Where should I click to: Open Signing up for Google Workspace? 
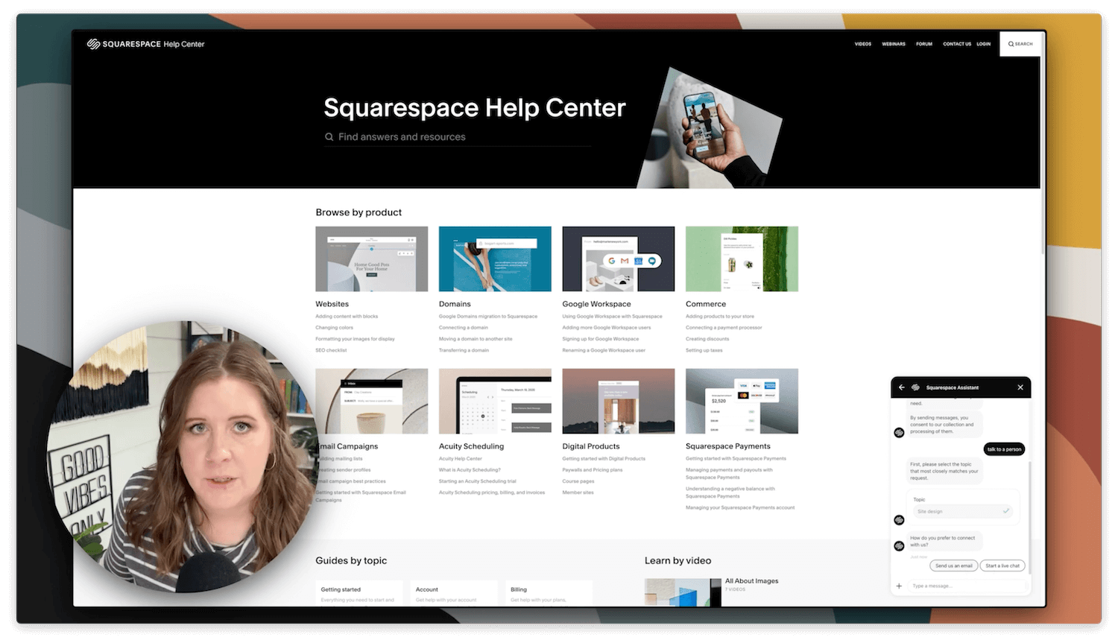pyautogui.click(x=600, y=339)
